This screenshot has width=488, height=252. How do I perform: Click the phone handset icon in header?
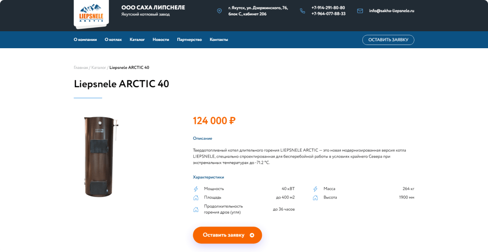pyautogui.click(x=302, y=11)
